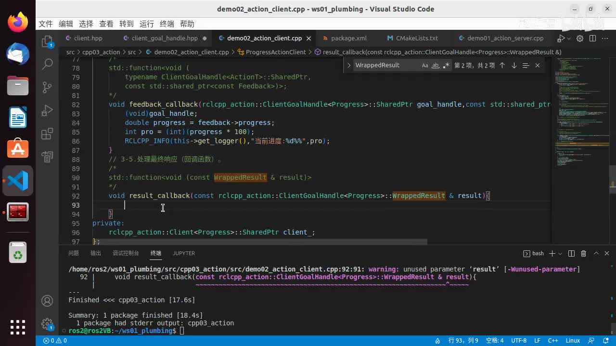This screenshot has height=346, width=616.
Task: Switch to JUPYTER panel tab
Action: [x=184, y=253]
